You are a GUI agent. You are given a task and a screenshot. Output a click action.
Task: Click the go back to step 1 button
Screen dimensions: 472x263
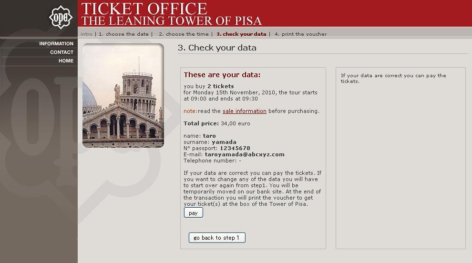[217, 238]
